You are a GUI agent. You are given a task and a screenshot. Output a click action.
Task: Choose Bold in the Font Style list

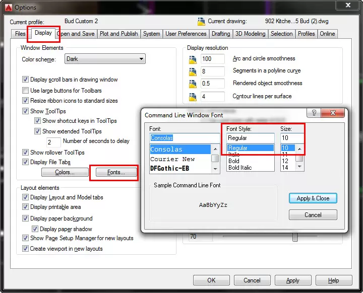point(233,161)
